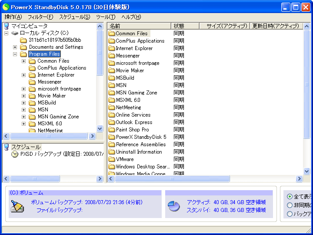Open the 操作(A) menu
This screenshot has height=235, width=313.
(x=13, y=17)
